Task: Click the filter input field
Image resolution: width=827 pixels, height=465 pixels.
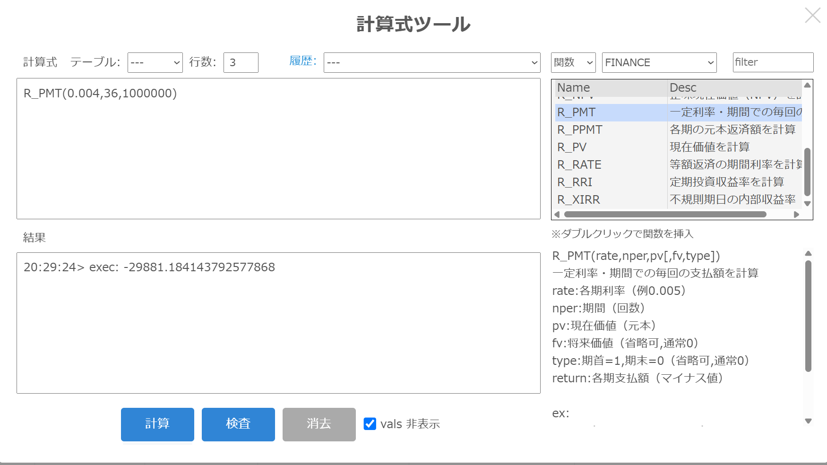Action: 773,62
